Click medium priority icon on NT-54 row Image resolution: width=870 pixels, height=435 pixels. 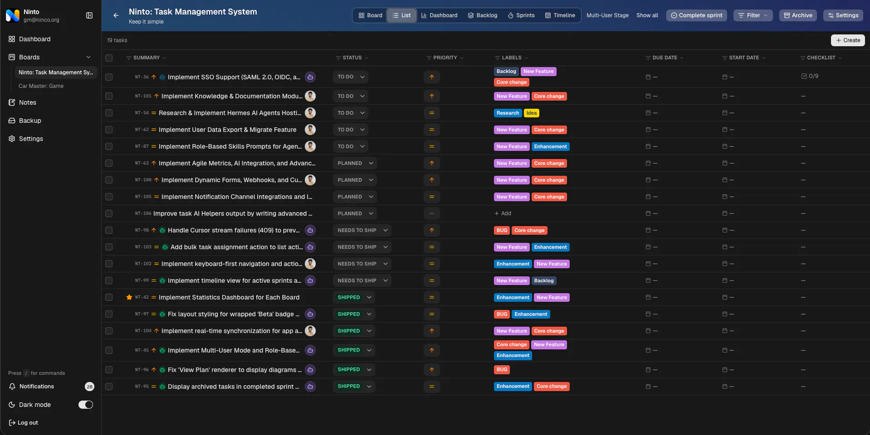pyautogui.click(x=432, y=113)
